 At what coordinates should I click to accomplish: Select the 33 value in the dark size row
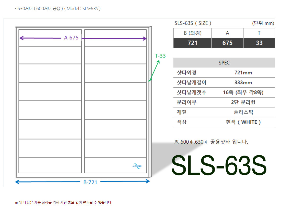click(259, 43)
